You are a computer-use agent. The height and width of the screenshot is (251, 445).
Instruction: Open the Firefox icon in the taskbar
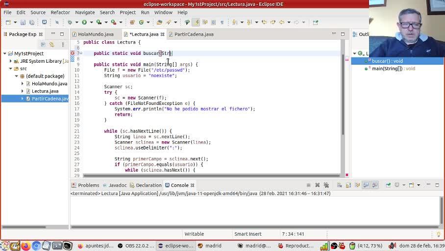coord(25,246)
